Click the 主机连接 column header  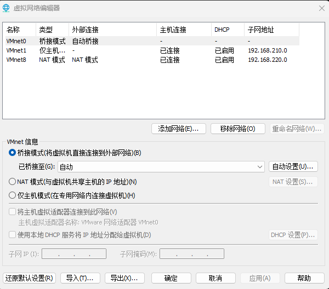click(184, 30)
